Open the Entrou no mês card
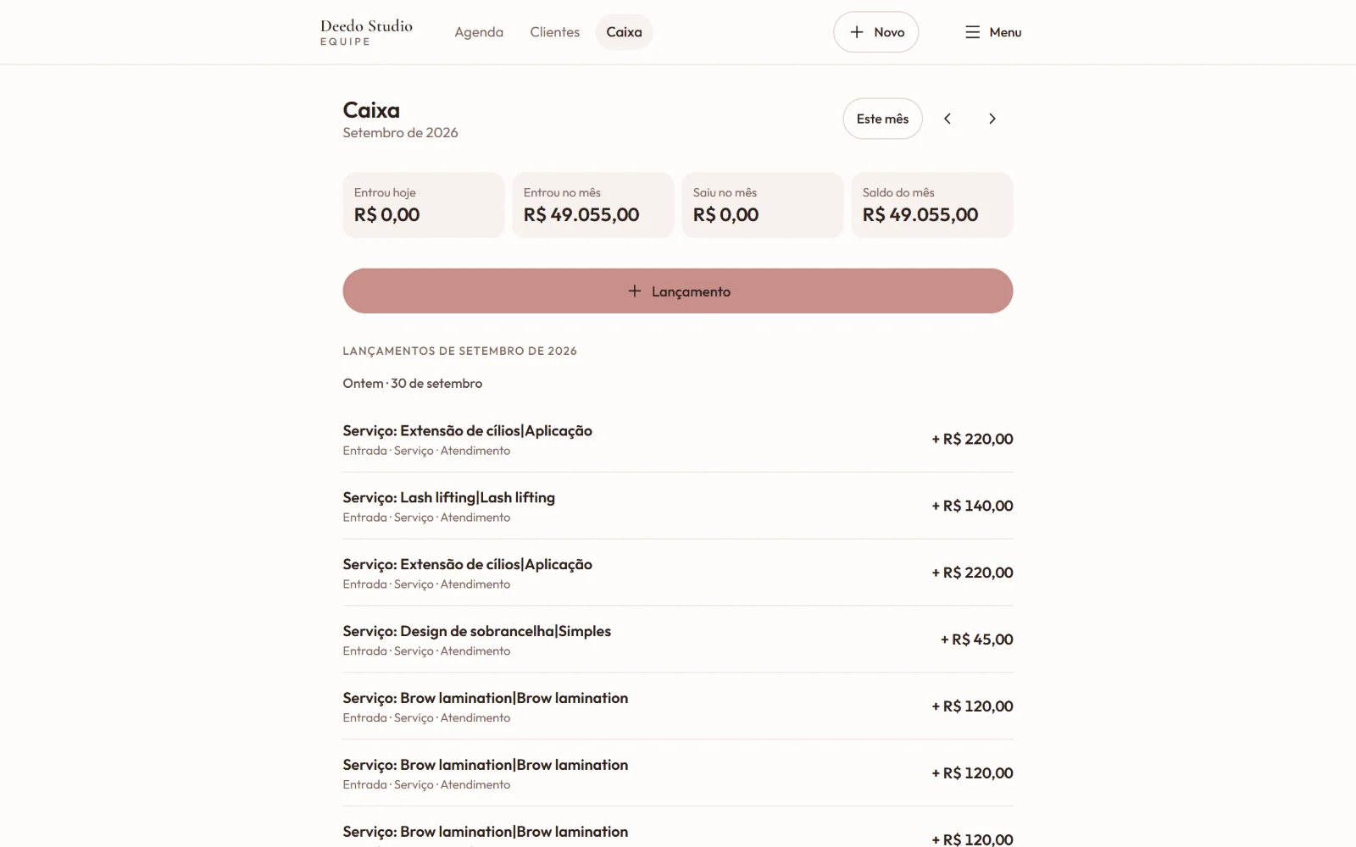 click(593, 205)
